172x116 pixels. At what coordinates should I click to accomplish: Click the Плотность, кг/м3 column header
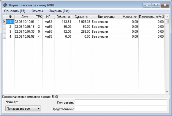pos(151,17)
